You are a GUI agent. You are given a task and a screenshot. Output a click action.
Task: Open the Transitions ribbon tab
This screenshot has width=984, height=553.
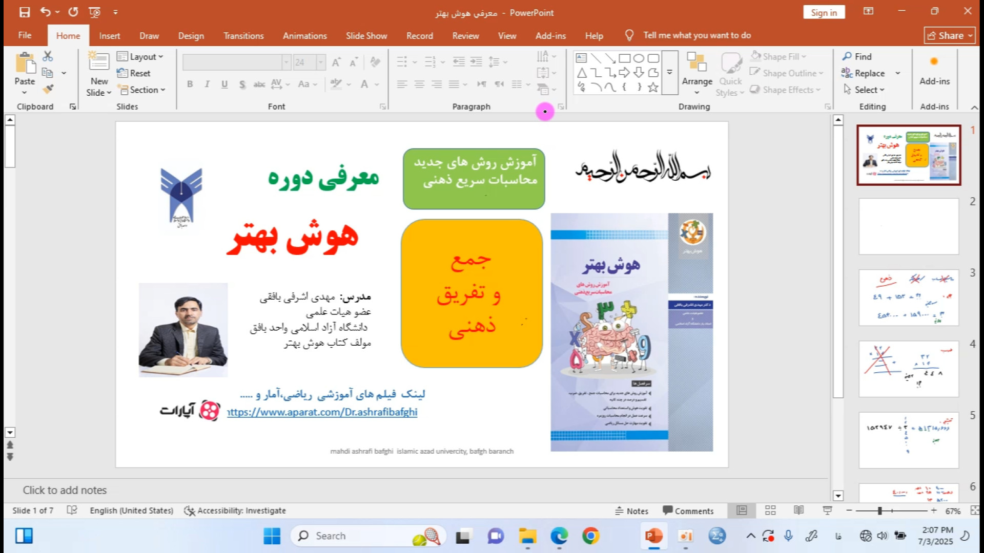coord(243,36)
